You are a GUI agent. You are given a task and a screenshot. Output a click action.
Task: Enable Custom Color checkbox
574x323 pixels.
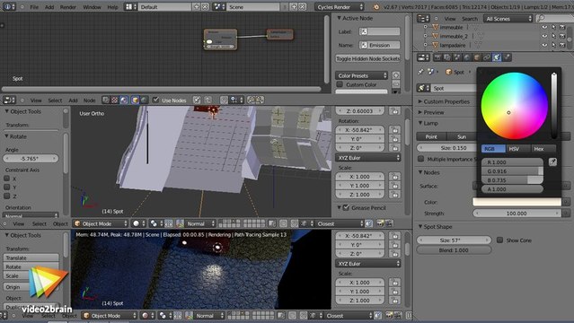click(340, 84)
